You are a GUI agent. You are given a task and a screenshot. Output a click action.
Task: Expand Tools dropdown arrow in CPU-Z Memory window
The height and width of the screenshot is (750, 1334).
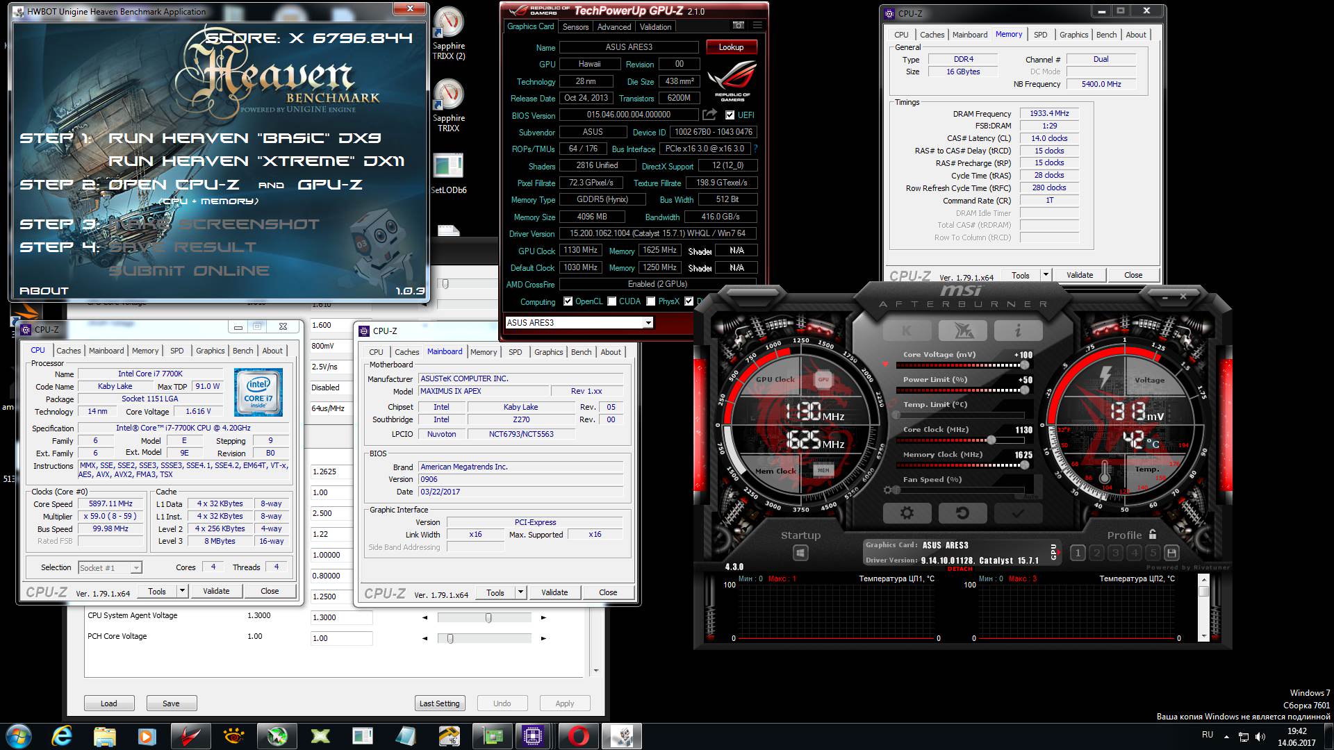coord(1046,275)
